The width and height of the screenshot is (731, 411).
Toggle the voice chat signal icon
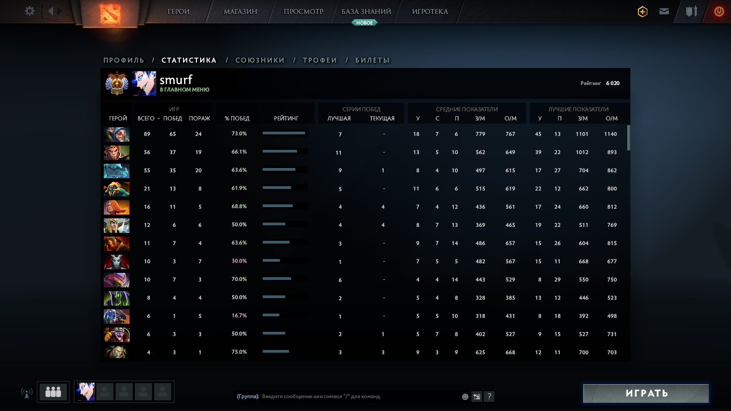pyautogui.click(x=27, y=393)
